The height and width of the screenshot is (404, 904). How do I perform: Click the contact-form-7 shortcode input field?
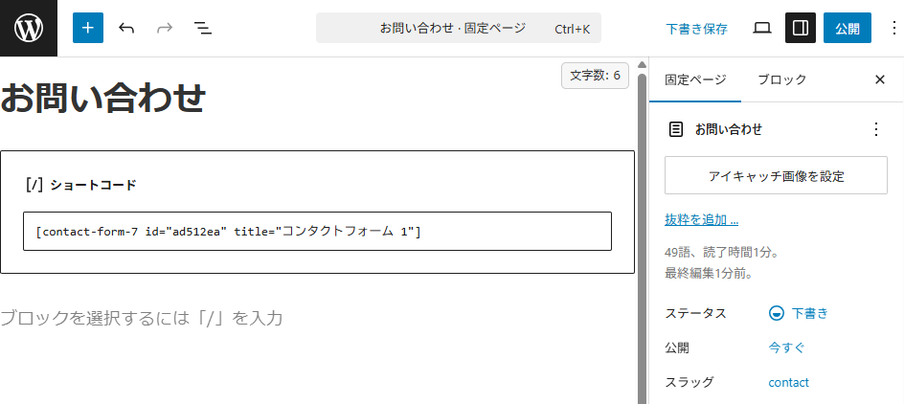coord(317,231)
